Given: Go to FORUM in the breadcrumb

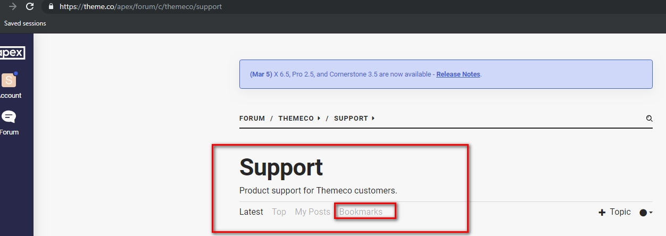Looking at the screenshot, I should (x=252, y=119).
